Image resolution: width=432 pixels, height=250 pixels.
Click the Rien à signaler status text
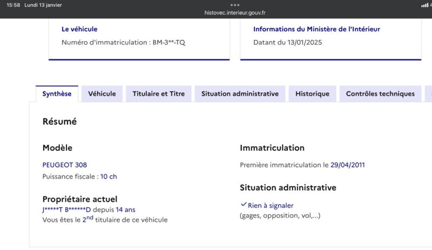point(271,205)
